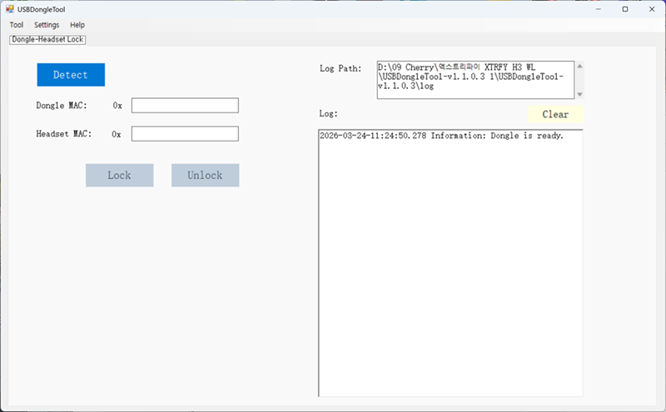This screenshot has width=666, height=412.
Task: Maximize the USBDongleTool window
Action: (625, 9)
